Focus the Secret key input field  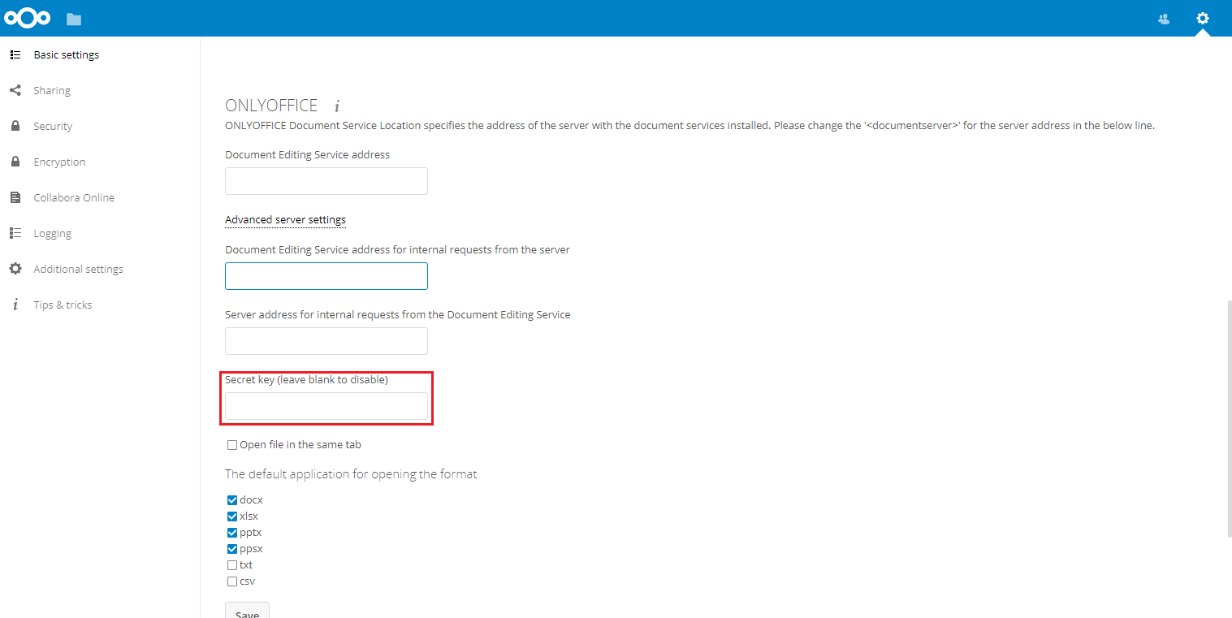(x=326, y=406)
